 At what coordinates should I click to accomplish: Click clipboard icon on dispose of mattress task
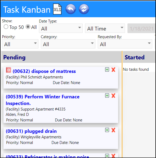[x=107, y=69]
